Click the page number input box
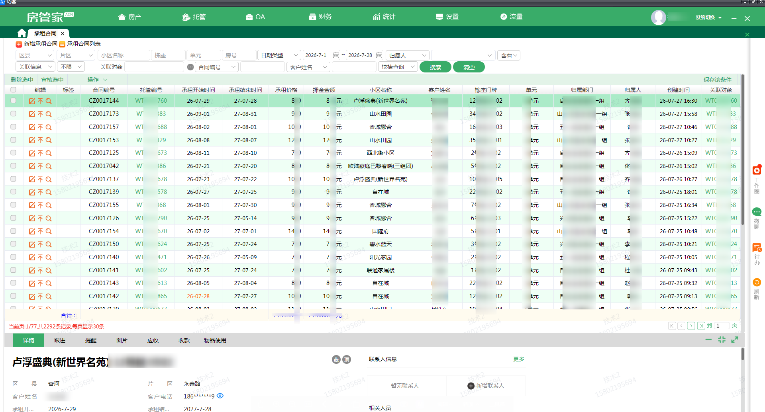This screenshot has width=765, height=412. coord(722,326)
